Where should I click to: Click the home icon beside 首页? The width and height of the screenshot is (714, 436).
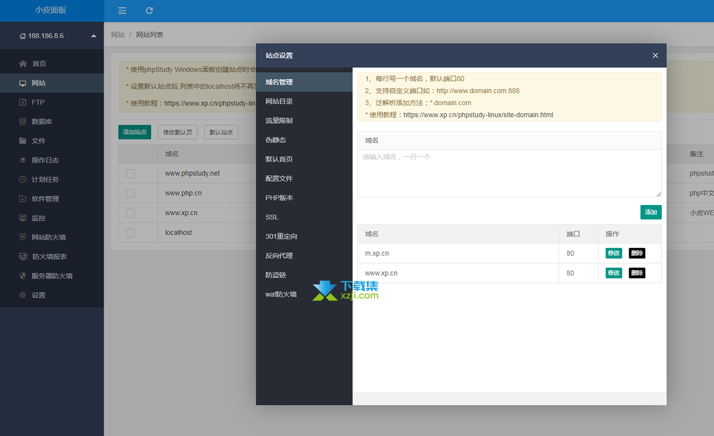(x=23, y=63)
